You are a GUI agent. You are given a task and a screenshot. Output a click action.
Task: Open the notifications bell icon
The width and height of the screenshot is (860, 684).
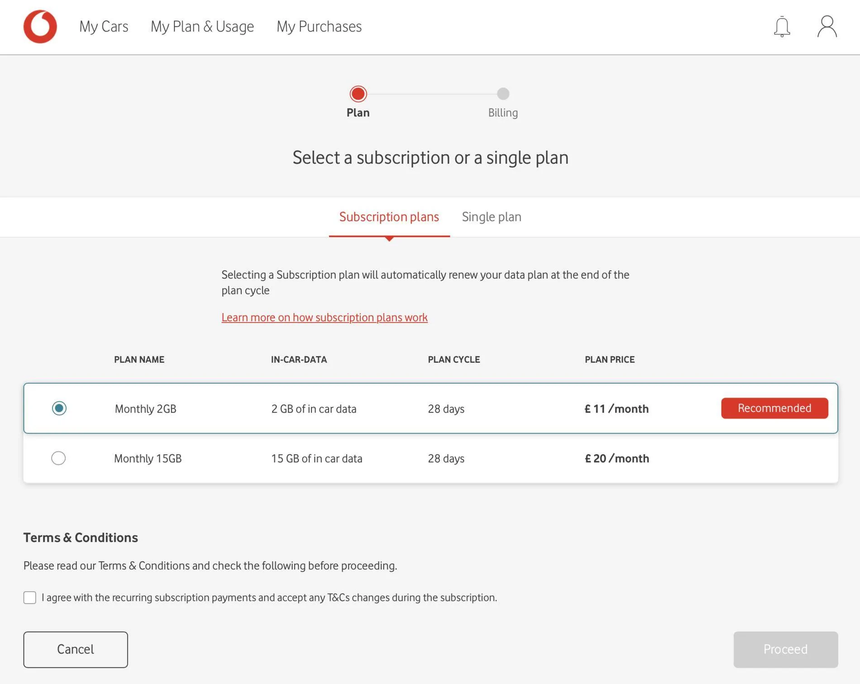point(782,27)
